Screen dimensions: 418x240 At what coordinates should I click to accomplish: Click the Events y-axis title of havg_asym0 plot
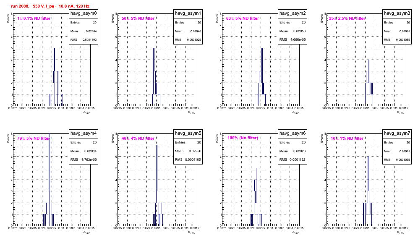coord(8,18)
